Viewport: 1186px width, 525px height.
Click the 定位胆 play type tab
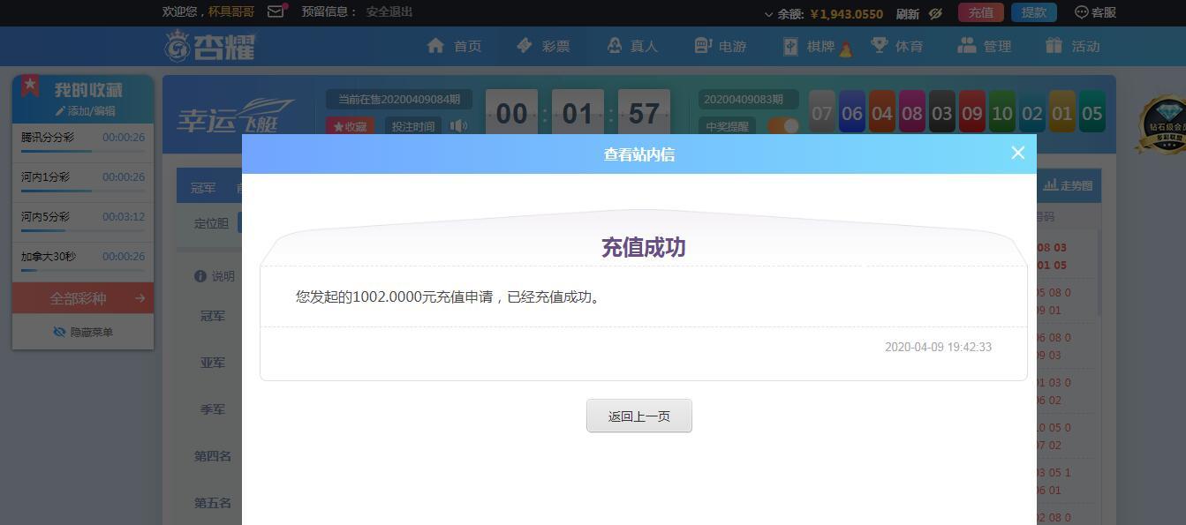click(x=211, y=223)
